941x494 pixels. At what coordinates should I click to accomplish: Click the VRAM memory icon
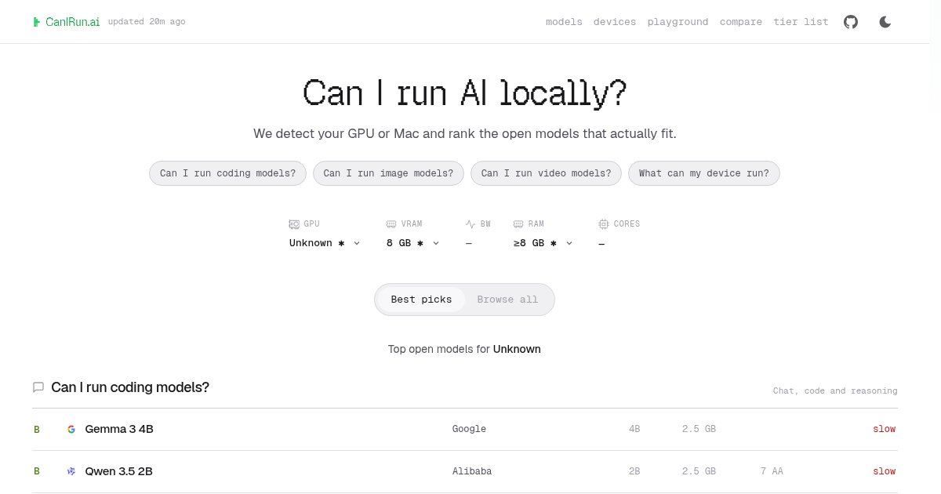click(x=392, y=224)
